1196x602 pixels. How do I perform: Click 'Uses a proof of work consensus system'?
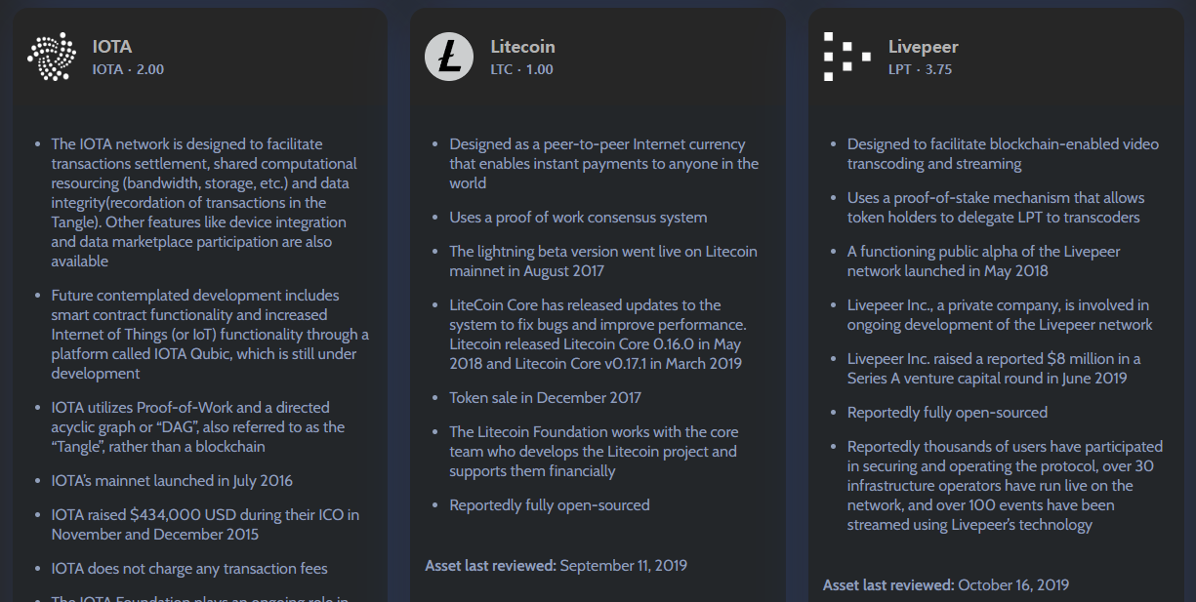(x=578, y=218)
